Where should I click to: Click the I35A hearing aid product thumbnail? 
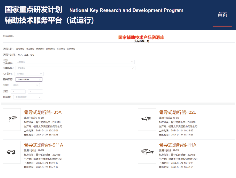click(x=12, y=119)
